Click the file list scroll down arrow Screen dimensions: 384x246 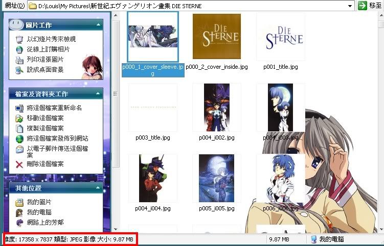click(x=381, y=229)
